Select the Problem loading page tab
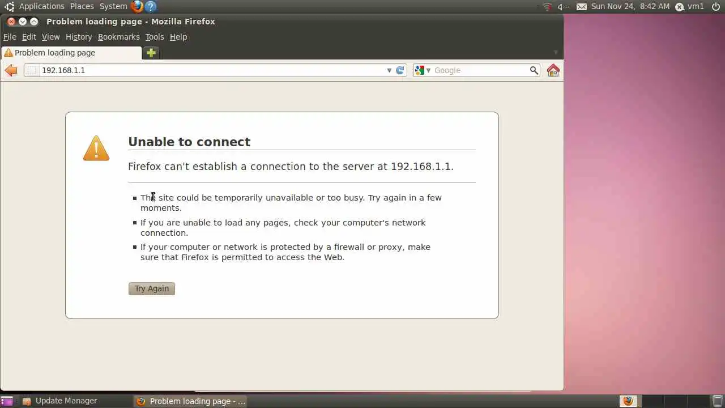Screen dimensions: 725x408 pos(71,53)
